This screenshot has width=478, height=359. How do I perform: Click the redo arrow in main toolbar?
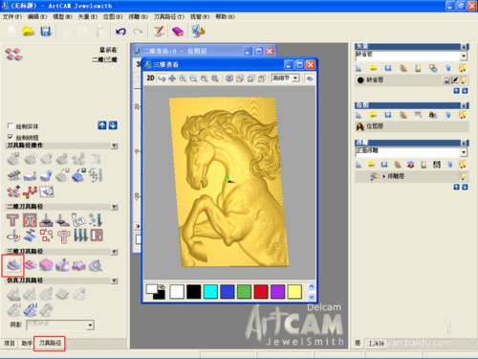138,32
